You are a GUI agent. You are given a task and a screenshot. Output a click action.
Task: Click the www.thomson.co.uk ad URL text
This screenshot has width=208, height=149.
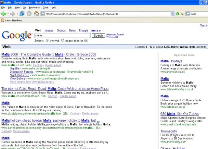[173, 72]
